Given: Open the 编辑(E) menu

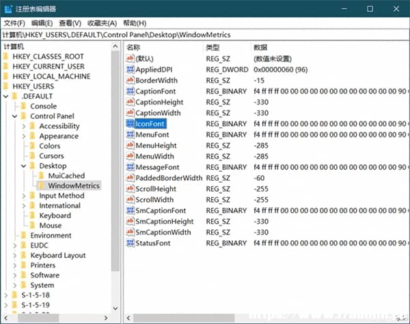Looking at the screenshot, I should pyautogui.click(x=42, y=23).
